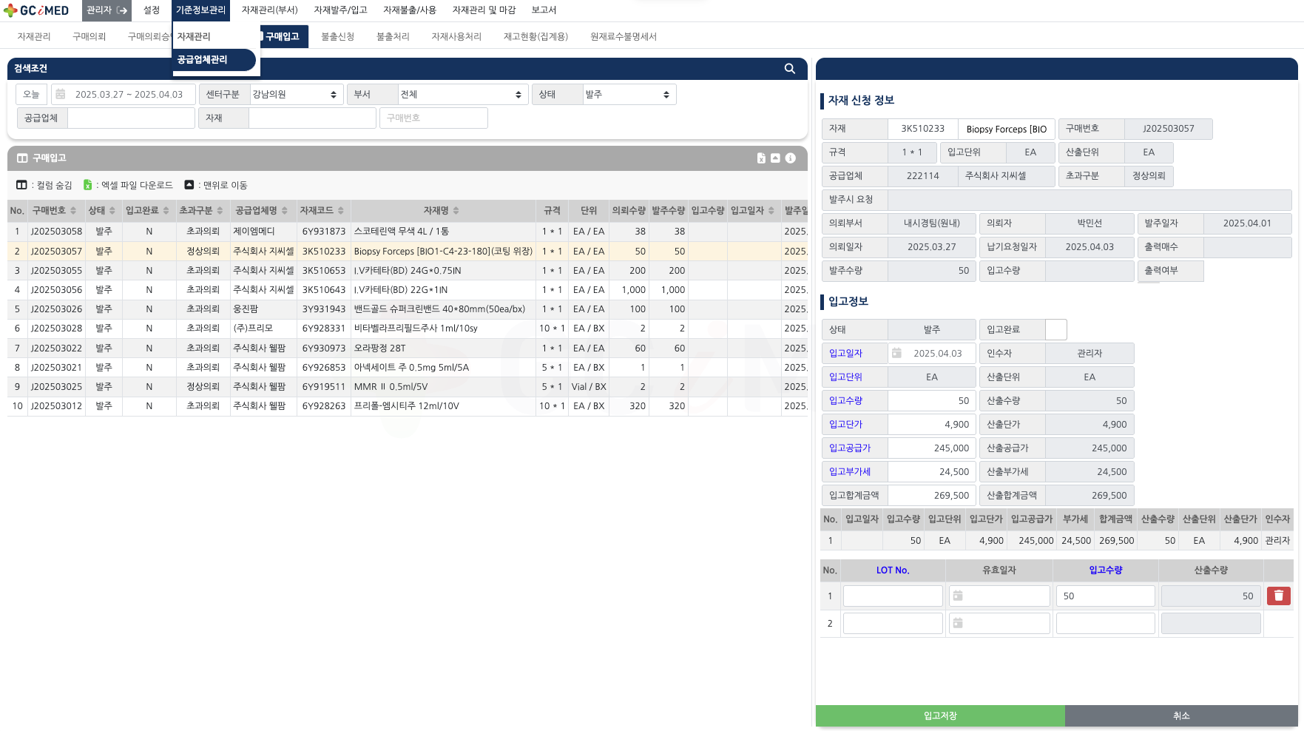Delete LOT row 1 with red trash icon
Image resolution: width=1304 pixels, height=731 pixels.
click(x=1278, y=596)
